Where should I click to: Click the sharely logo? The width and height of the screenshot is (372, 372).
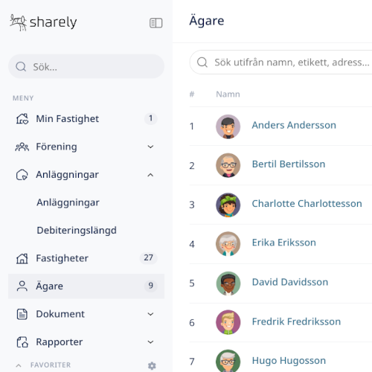(43, 22)
